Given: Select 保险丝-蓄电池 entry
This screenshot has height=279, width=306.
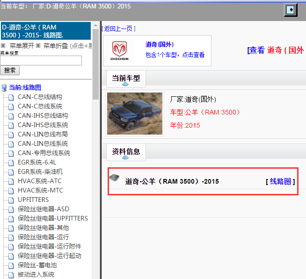Looking at the screenshot, I should 37,265.
